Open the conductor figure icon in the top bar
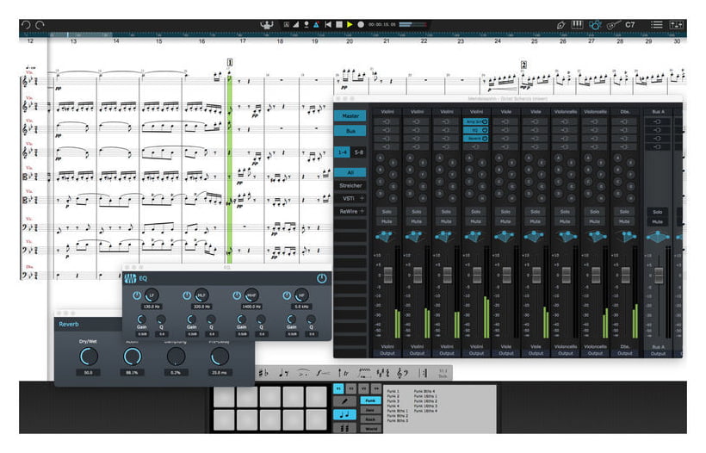This screenshot has width=706, height=453. [x=267, y=25]
